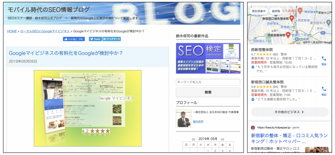This screenshot has width=335, height=155.
Task: Click the 鈴木将司 profile photo
Action: 183,119
